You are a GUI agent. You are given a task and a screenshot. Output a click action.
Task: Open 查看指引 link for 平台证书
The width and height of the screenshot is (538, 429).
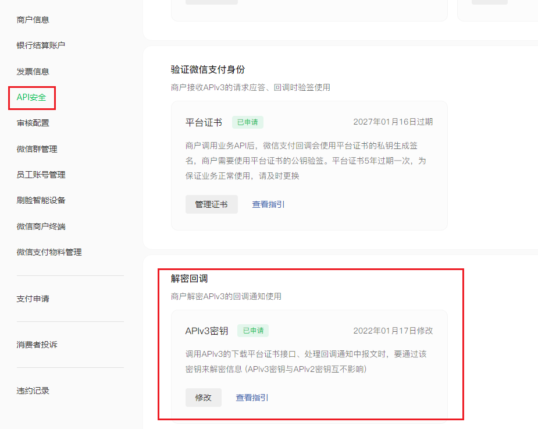(268, 204)
